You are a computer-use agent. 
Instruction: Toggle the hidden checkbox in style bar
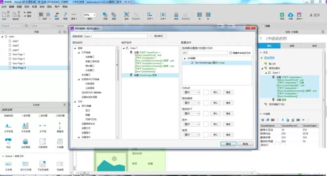[x=263, y=26]
